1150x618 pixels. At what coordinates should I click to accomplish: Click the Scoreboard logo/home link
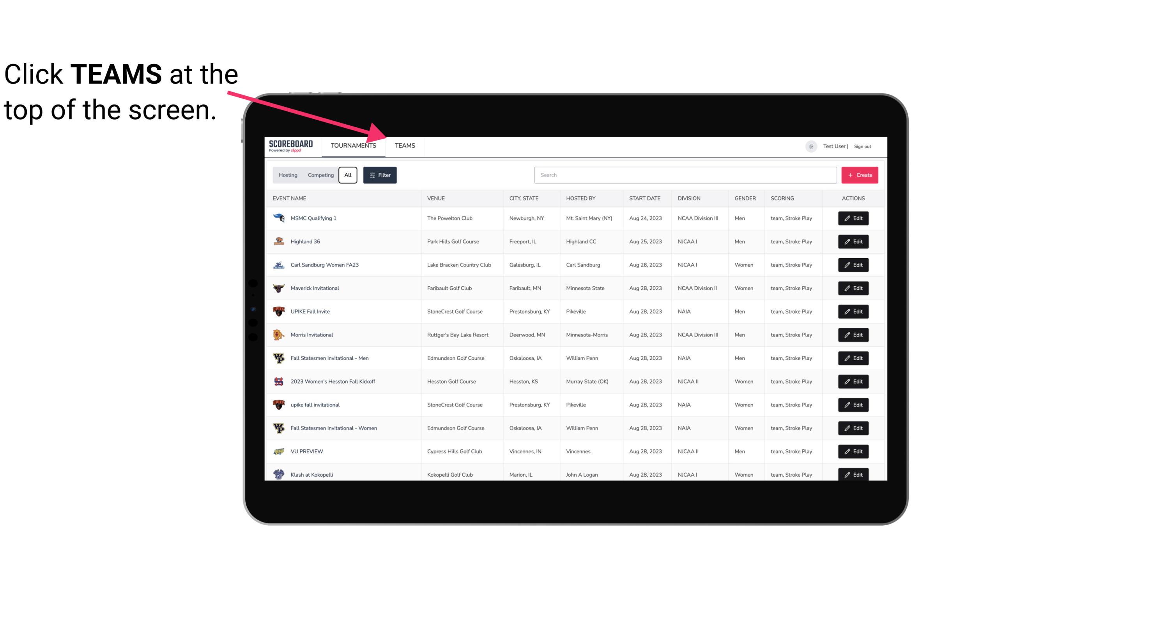click(x=289, y=146)
